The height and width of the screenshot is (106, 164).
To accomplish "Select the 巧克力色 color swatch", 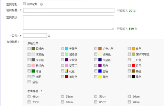I will 100,48.
